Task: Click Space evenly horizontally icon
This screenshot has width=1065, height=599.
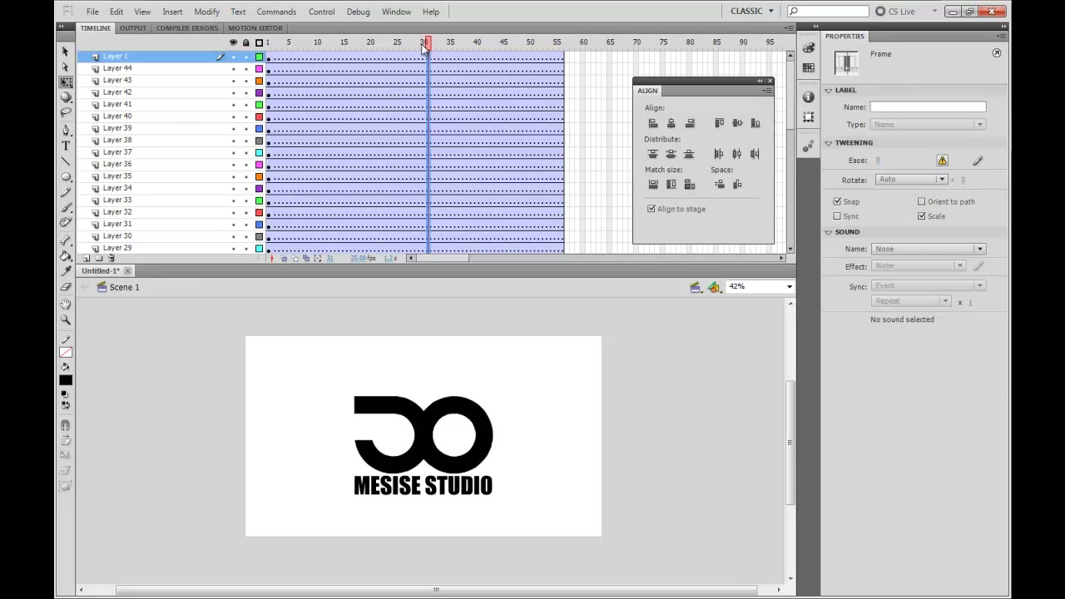Action: (x=737, y=185)
